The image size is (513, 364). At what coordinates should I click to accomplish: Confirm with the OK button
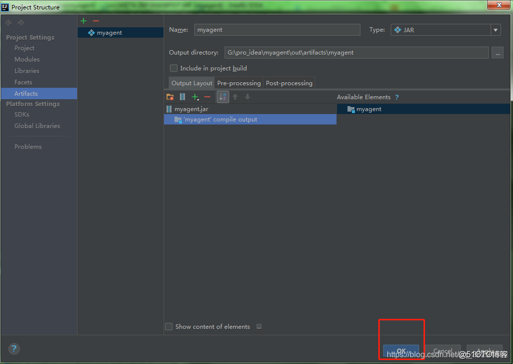[401, 351]
